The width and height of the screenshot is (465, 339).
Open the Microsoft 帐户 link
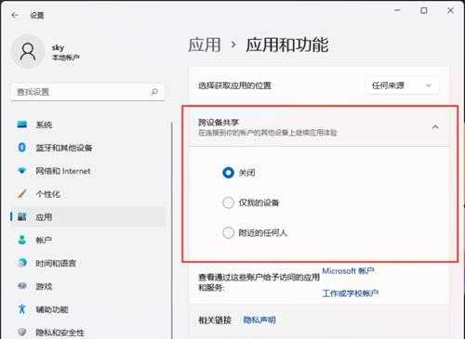click(348, 271)
